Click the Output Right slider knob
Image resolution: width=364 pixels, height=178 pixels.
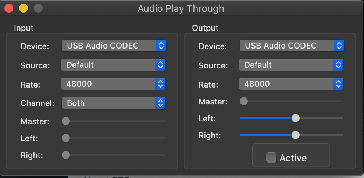pyautogui.click(x=295, y=135)
